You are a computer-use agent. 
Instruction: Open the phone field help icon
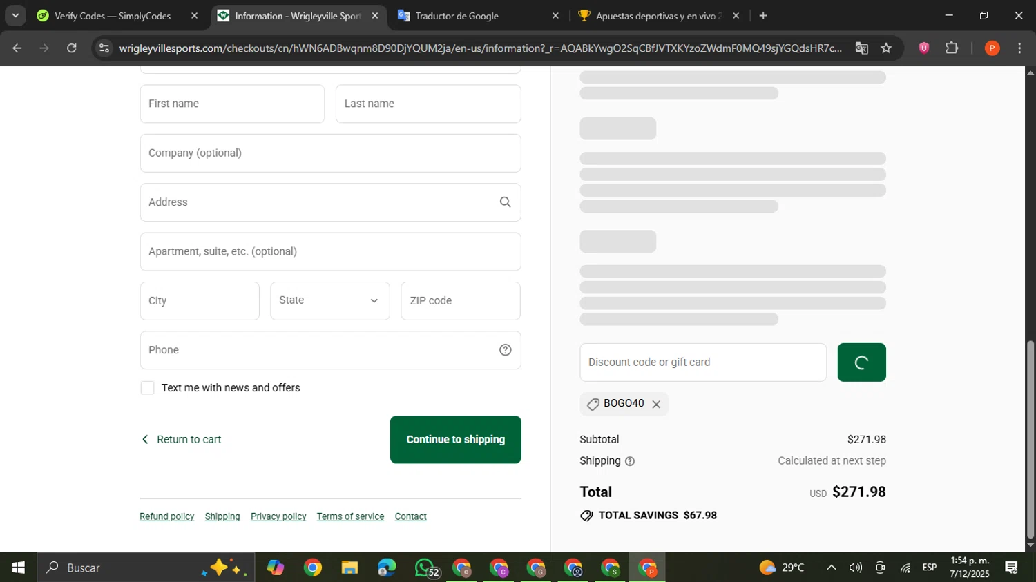pos(505,350)
